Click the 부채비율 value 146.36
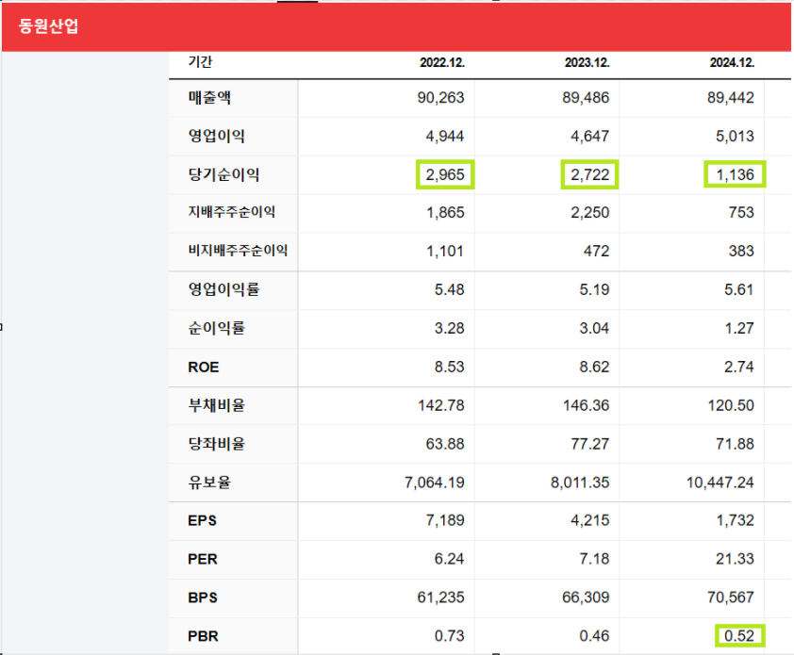The image size is (794, 655). pyautogui.click(x=586, y=405)
